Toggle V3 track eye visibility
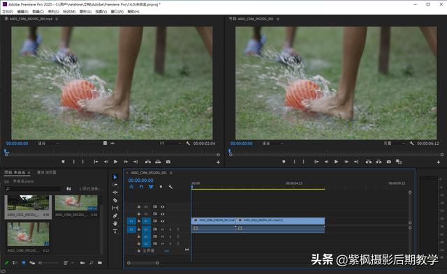Screen dimensions: 447x274 163,207
